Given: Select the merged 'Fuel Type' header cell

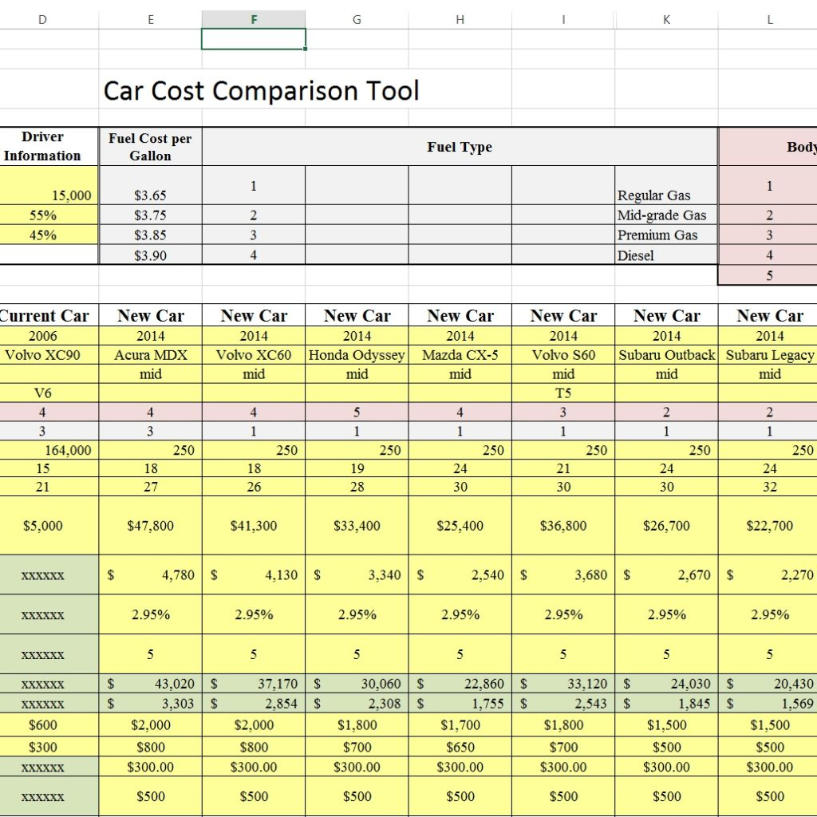Looking at the screenshot, I should pos(460,147).
